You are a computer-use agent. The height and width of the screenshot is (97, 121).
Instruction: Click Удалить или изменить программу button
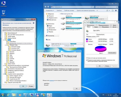(x=86, y=11)
